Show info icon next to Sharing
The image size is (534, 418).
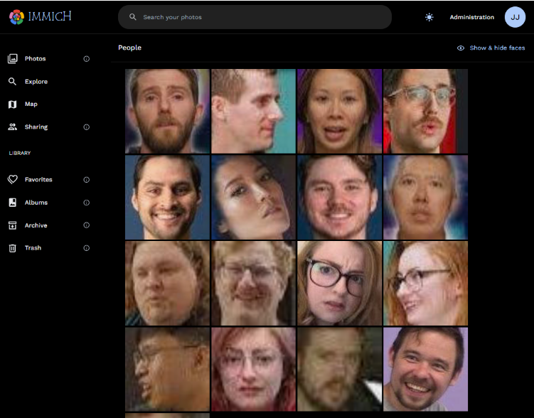pyautogui.click(x=87, y=127)
